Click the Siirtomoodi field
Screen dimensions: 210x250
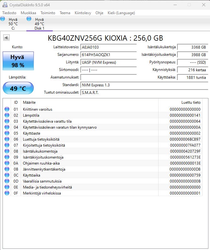point(109,70)
